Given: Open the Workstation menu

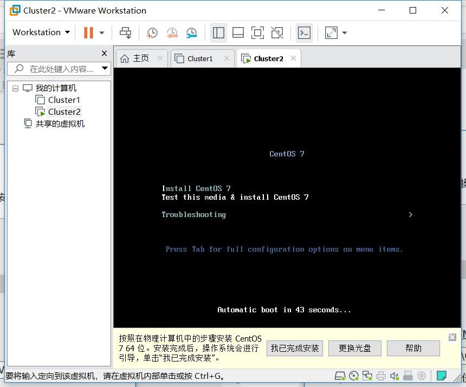Looking at the screenshot, I should point(41,32).
